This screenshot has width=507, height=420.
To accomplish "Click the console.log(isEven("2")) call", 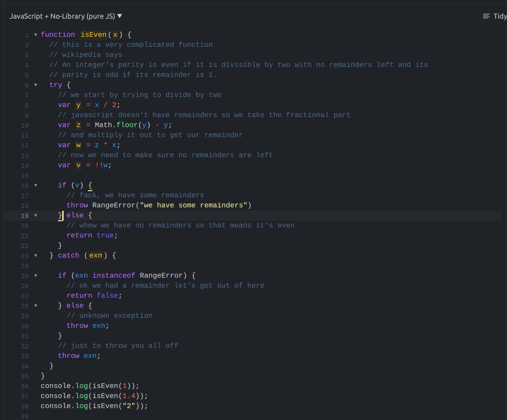I will (x=93, y=406).
